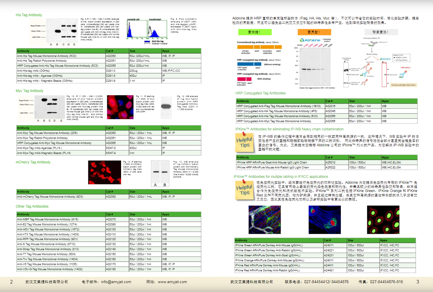Click the flow cytometry histogram figure

[147, 30]
